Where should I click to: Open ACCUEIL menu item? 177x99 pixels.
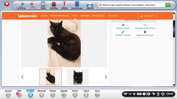(x=44, y=16)
